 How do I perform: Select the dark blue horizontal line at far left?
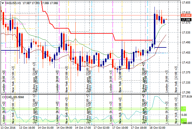(x=9, y=50)
